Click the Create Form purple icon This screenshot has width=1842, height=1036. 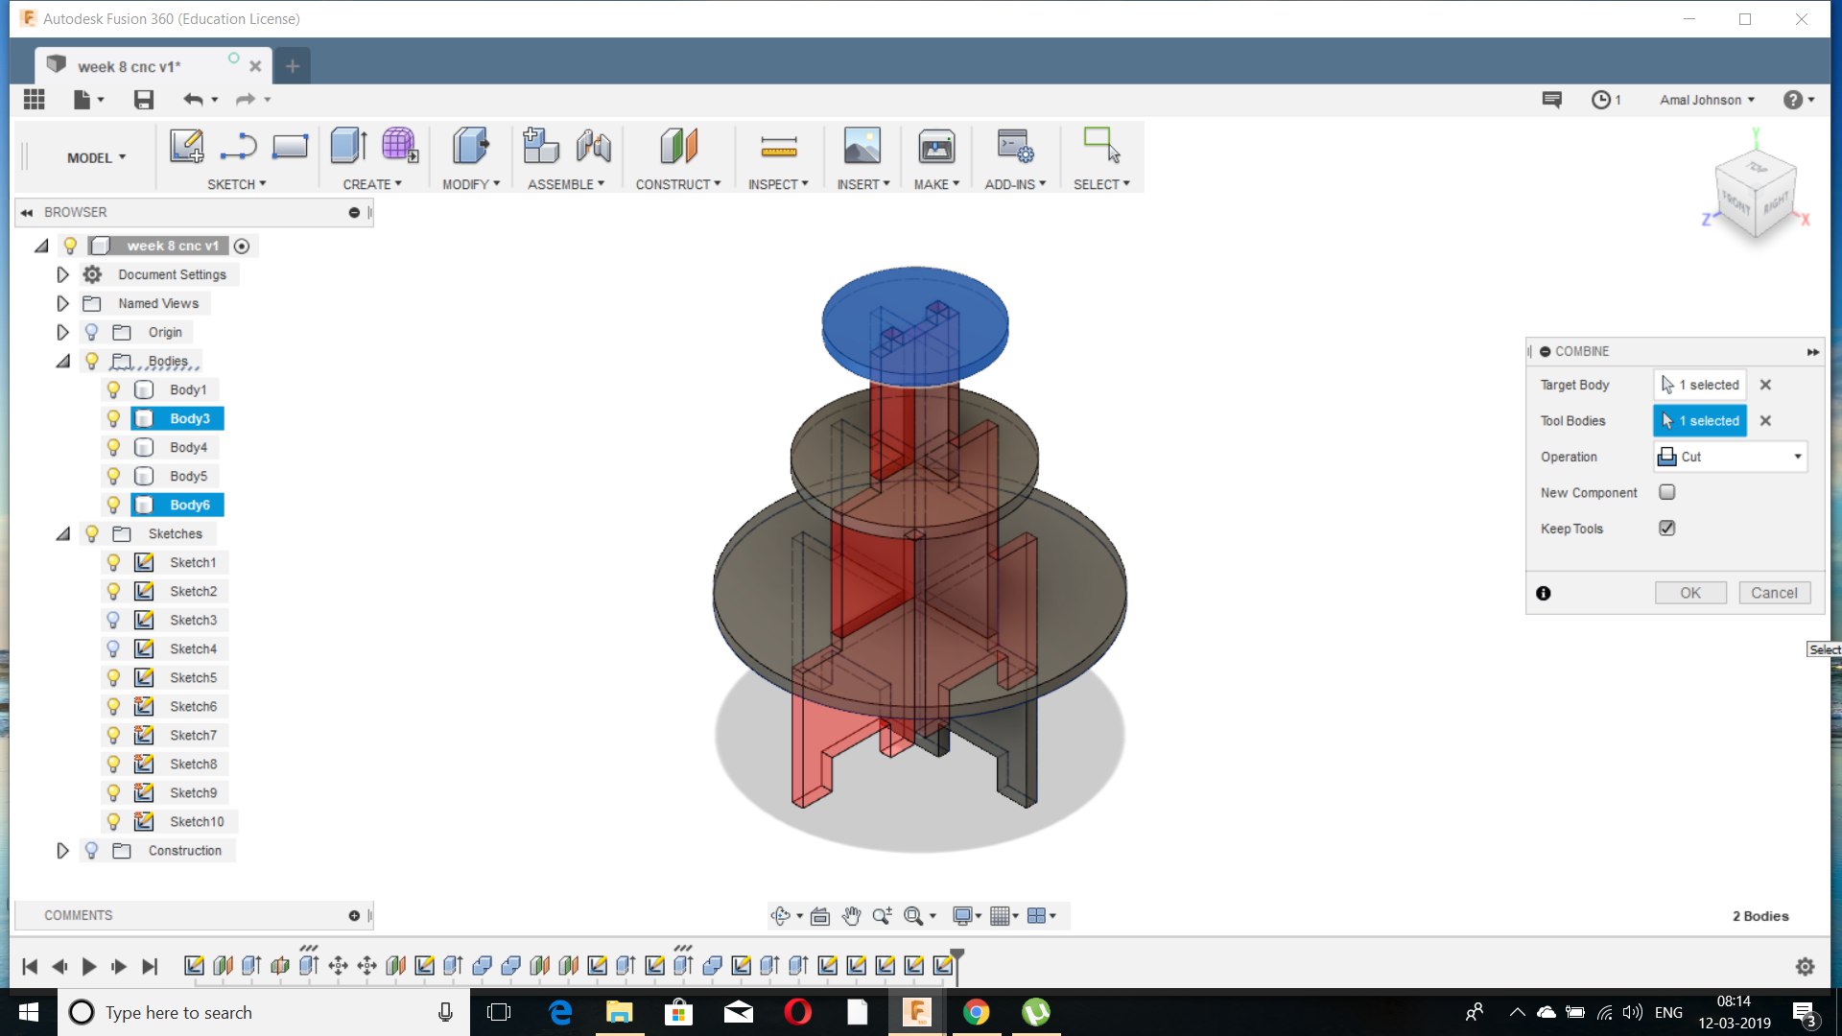point(399,147)
